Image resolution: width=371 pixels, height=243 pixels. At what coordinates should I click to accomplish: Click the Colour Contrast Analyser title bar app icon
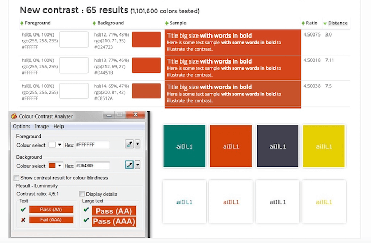(14, 116)
